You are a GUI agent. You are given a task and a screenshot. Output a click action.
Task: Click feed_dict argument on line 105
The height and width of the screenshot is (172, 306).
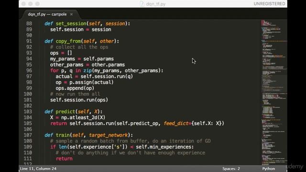tap(176, 123)
